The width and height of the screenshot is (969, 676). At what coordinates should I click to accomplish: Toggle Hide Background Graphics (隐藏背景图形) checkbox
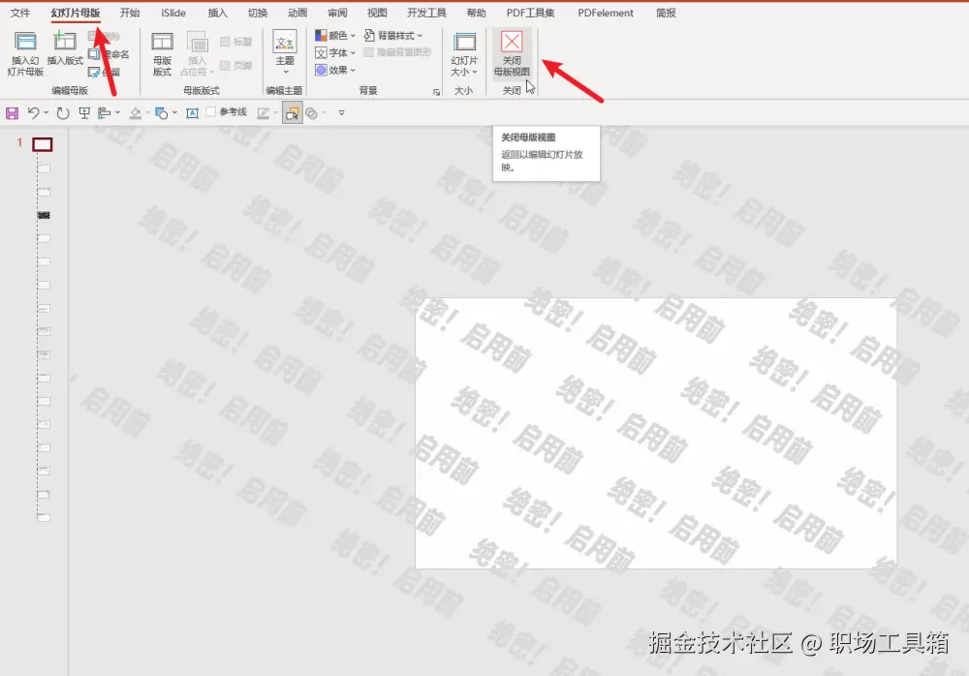[x=369, y=52]
